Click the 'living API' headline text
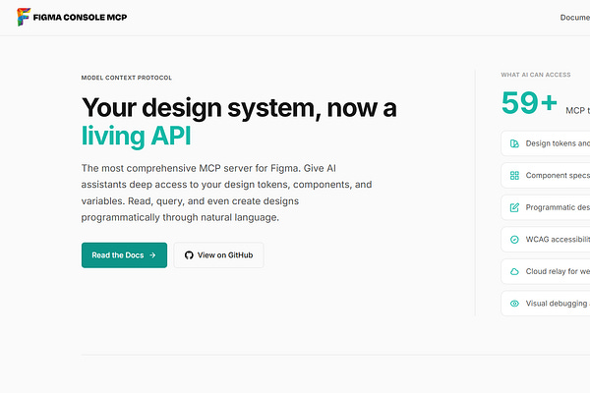This screenshot has width=590, height=393. pyautogui.click(x=137, y=136)
